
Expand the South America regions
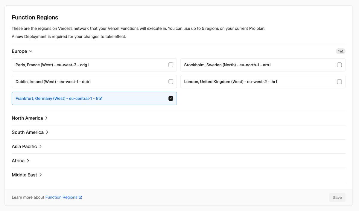click(x=30, y=132)
